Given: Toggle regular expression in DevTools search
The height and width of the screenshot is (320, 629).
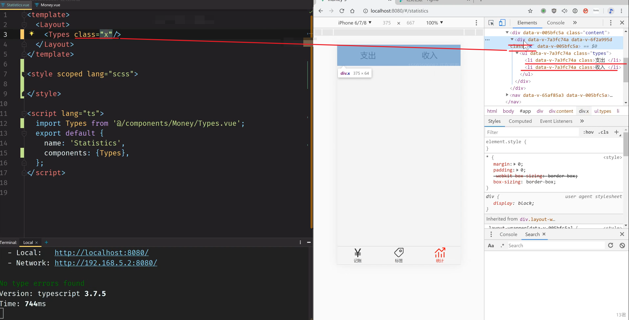Looking at the screenshot, I should click(x=502, y=246).
